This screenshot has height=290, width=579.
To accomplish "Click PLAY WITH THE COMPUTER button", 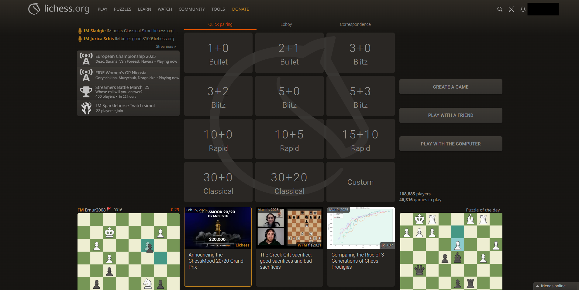I will point(451,144).
